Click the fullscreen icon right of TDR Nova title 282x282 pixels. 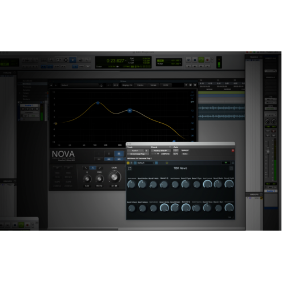click(231, 168)
